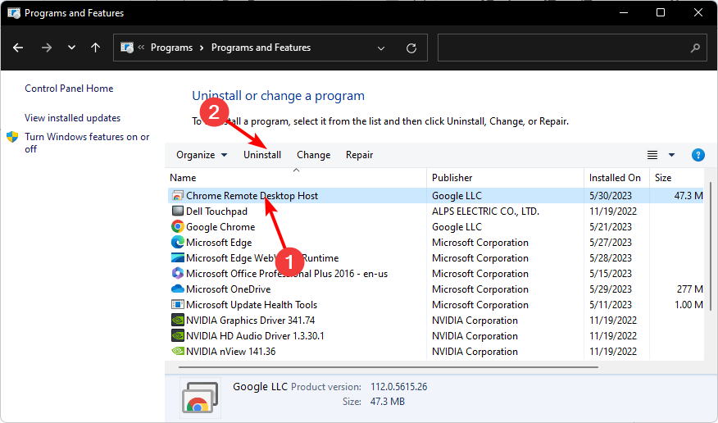Click the horizontal scrollbar under program list
Viewport: 718px width, 423px height.
click(x=389, y=366)
